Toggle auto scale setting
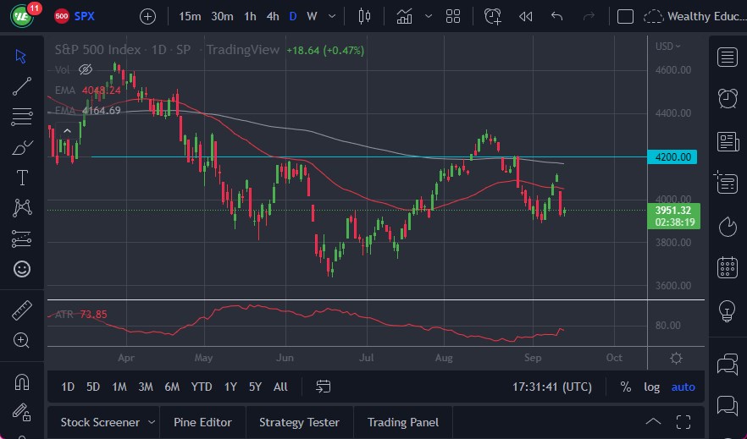Screen dimensions: 747x439 point(683,387)
